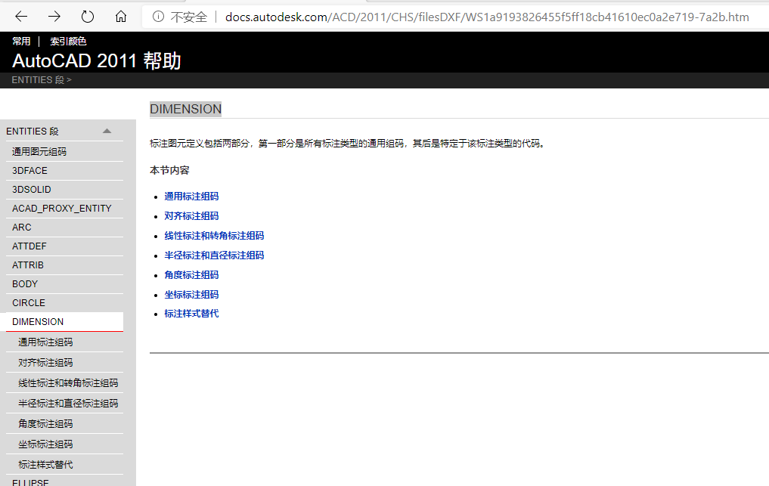Open the 3DFACE sidebar entry

coord(31,170)
